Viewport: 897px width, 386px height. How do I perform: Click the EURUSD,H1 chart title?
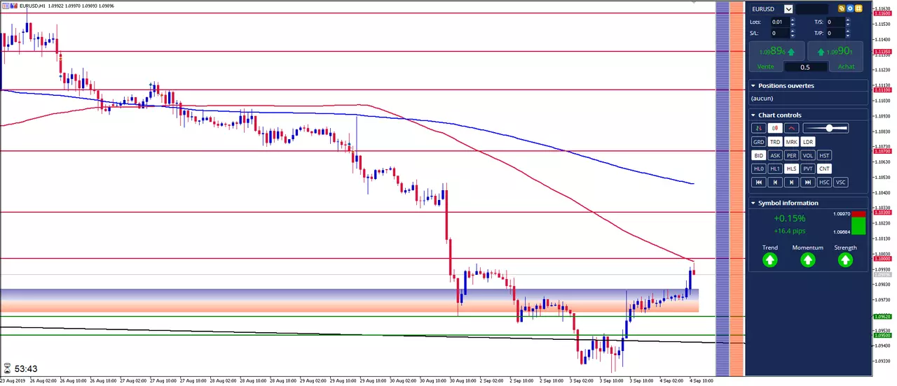pyautogui.click(x=33, y=6)
